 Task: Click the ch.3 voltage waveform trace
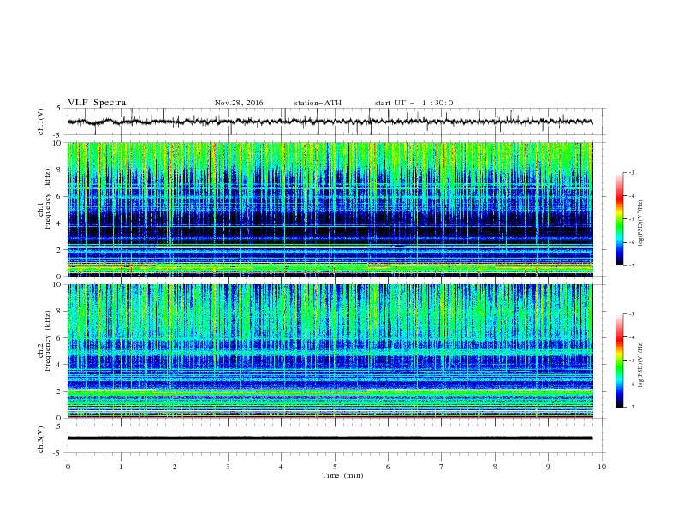click(330, 438)
